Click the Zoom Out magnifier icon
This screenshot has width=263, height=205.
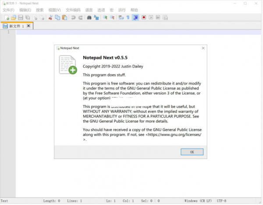click(x=112, y=17)
